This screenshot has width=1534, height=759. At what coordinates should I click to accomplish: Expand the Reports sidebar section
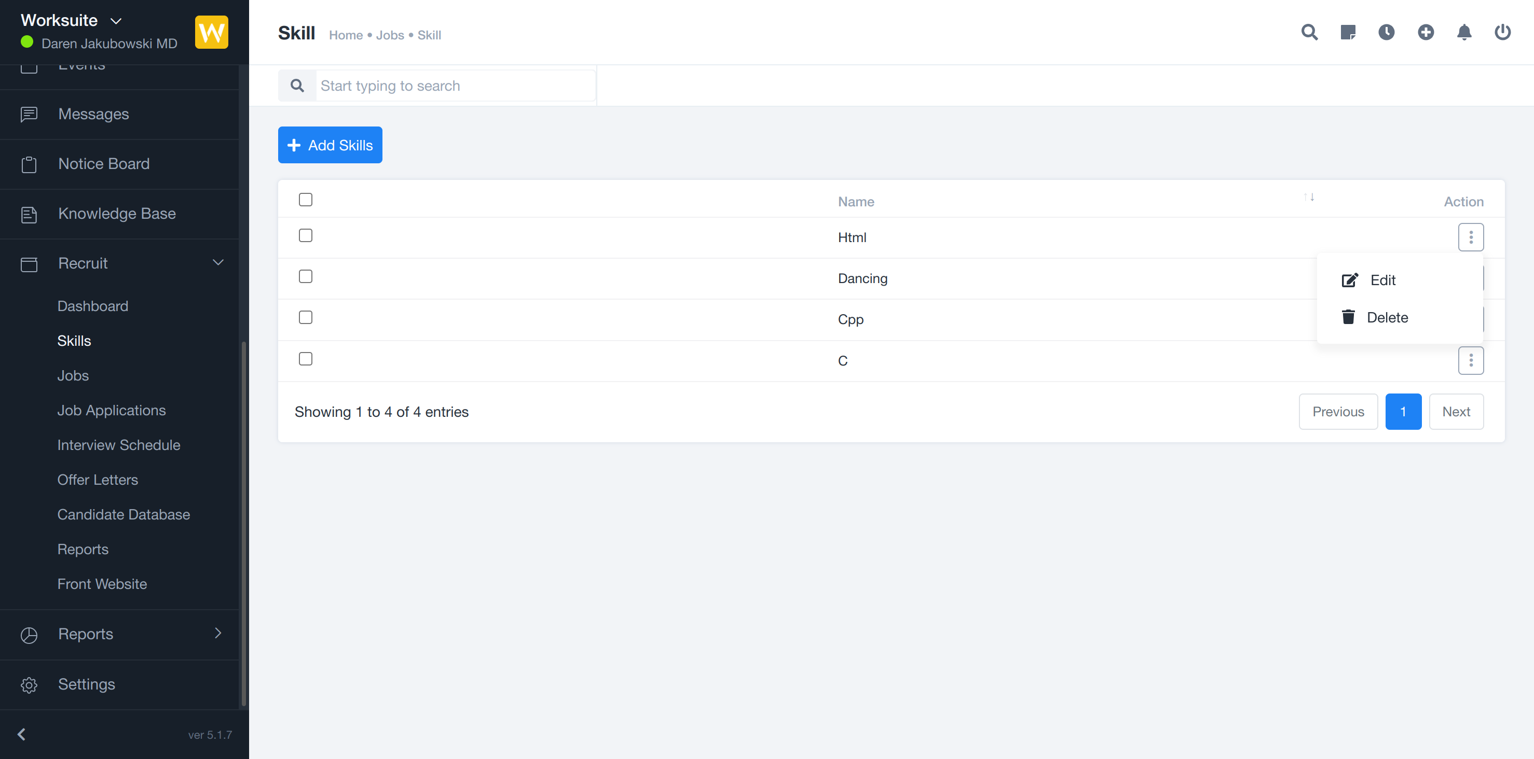coord(218,634)
